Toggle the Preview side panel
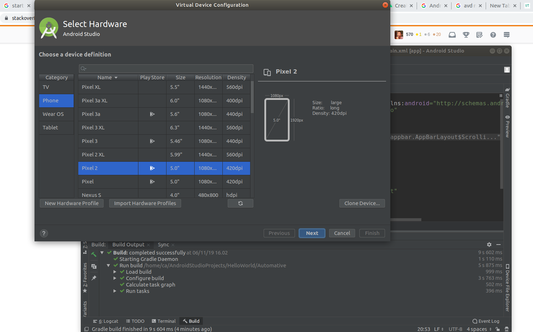The image size is (533, 332). (x=507, y=126)
